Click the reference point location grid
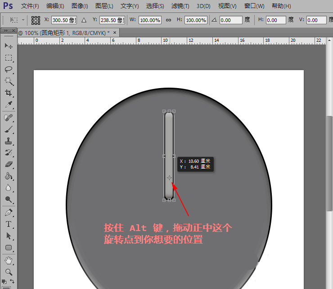 coord(36,20)
